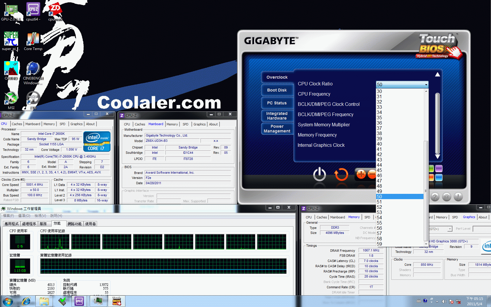This screenshot has height=307, width=491.
Task: Switch to the Memory tab in Mainboard CPU-Z
Action: click(172, 124)
